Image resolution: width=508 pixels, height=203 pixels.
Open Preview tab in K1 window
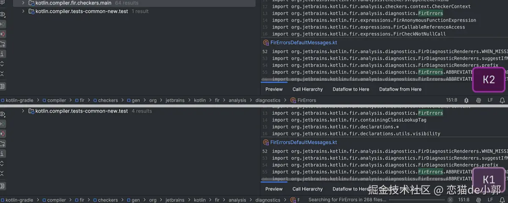(x=274, y=189)
